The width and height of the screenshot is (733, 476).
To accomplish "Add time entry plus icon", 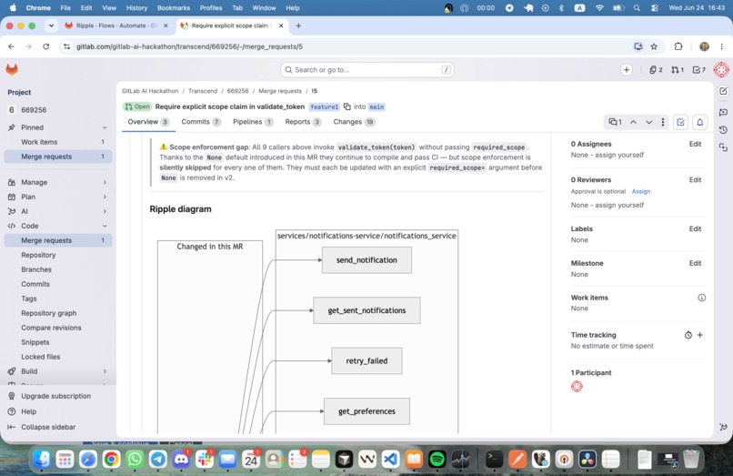I will click(700, 335).
